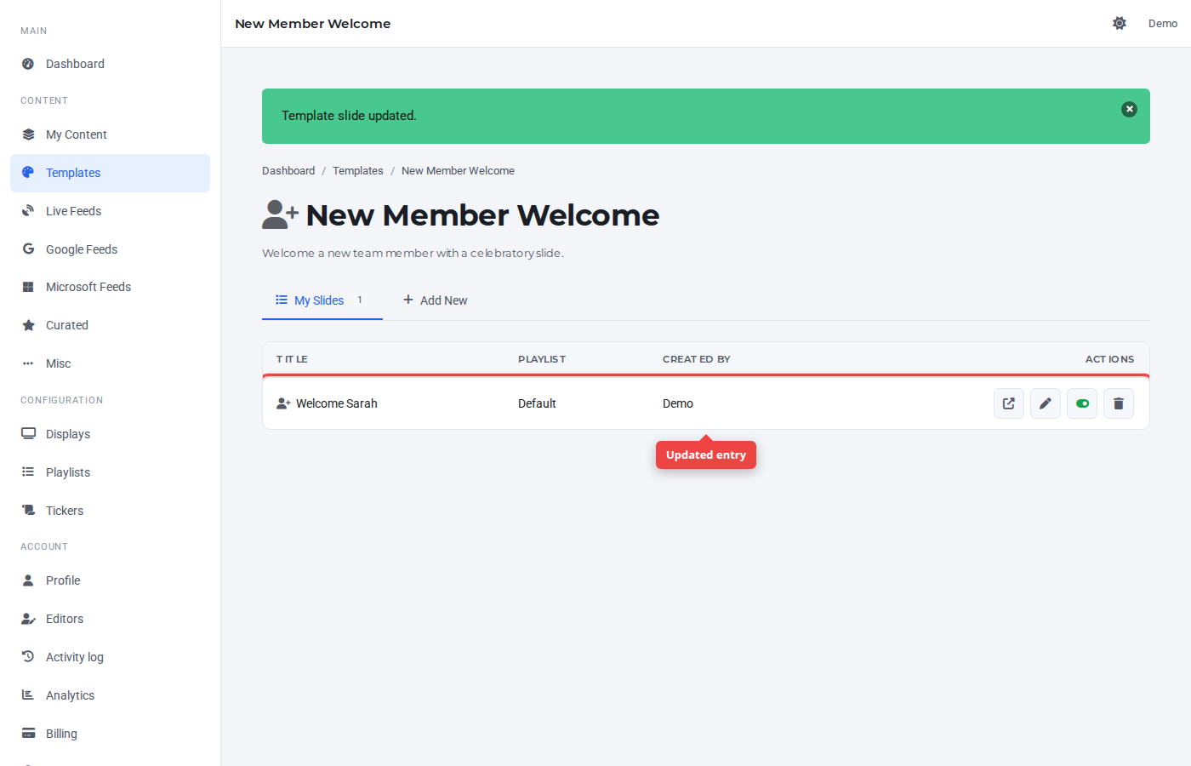Click the Editors user-pen icon

28,619
